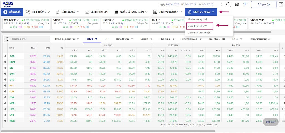
Task: Click the Đăng nhập login button
Action: pos(264,4)
